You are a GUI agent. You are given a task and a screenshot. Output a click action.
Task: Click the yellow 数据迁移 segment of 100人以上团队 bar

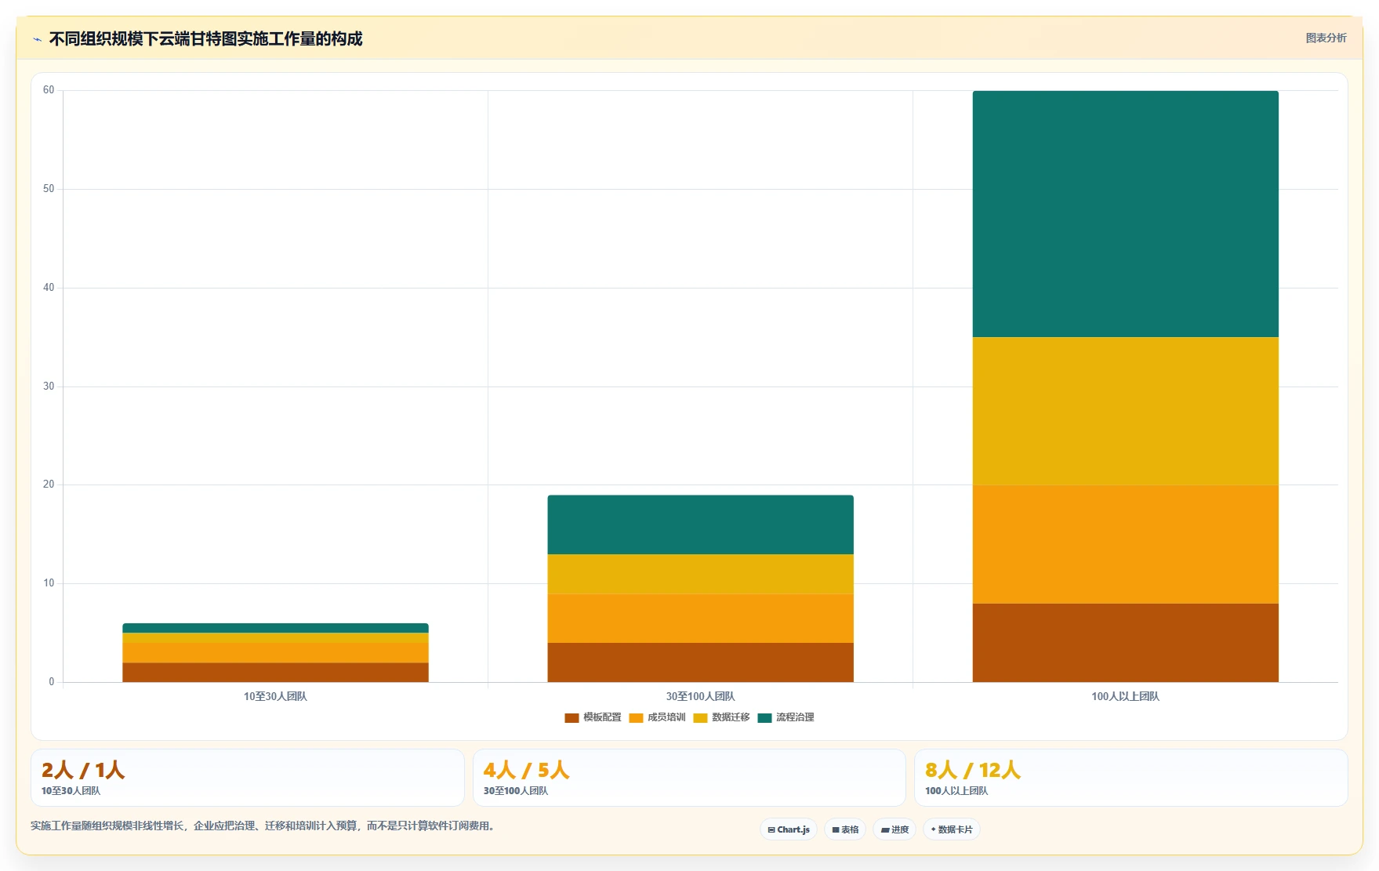tap(1125, 412)
